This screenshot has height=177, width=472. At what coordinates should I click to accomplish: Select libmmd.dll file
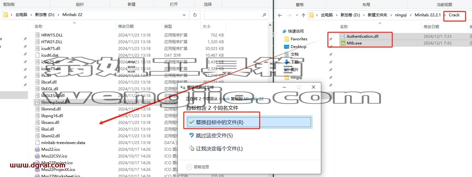click(51, 109)
